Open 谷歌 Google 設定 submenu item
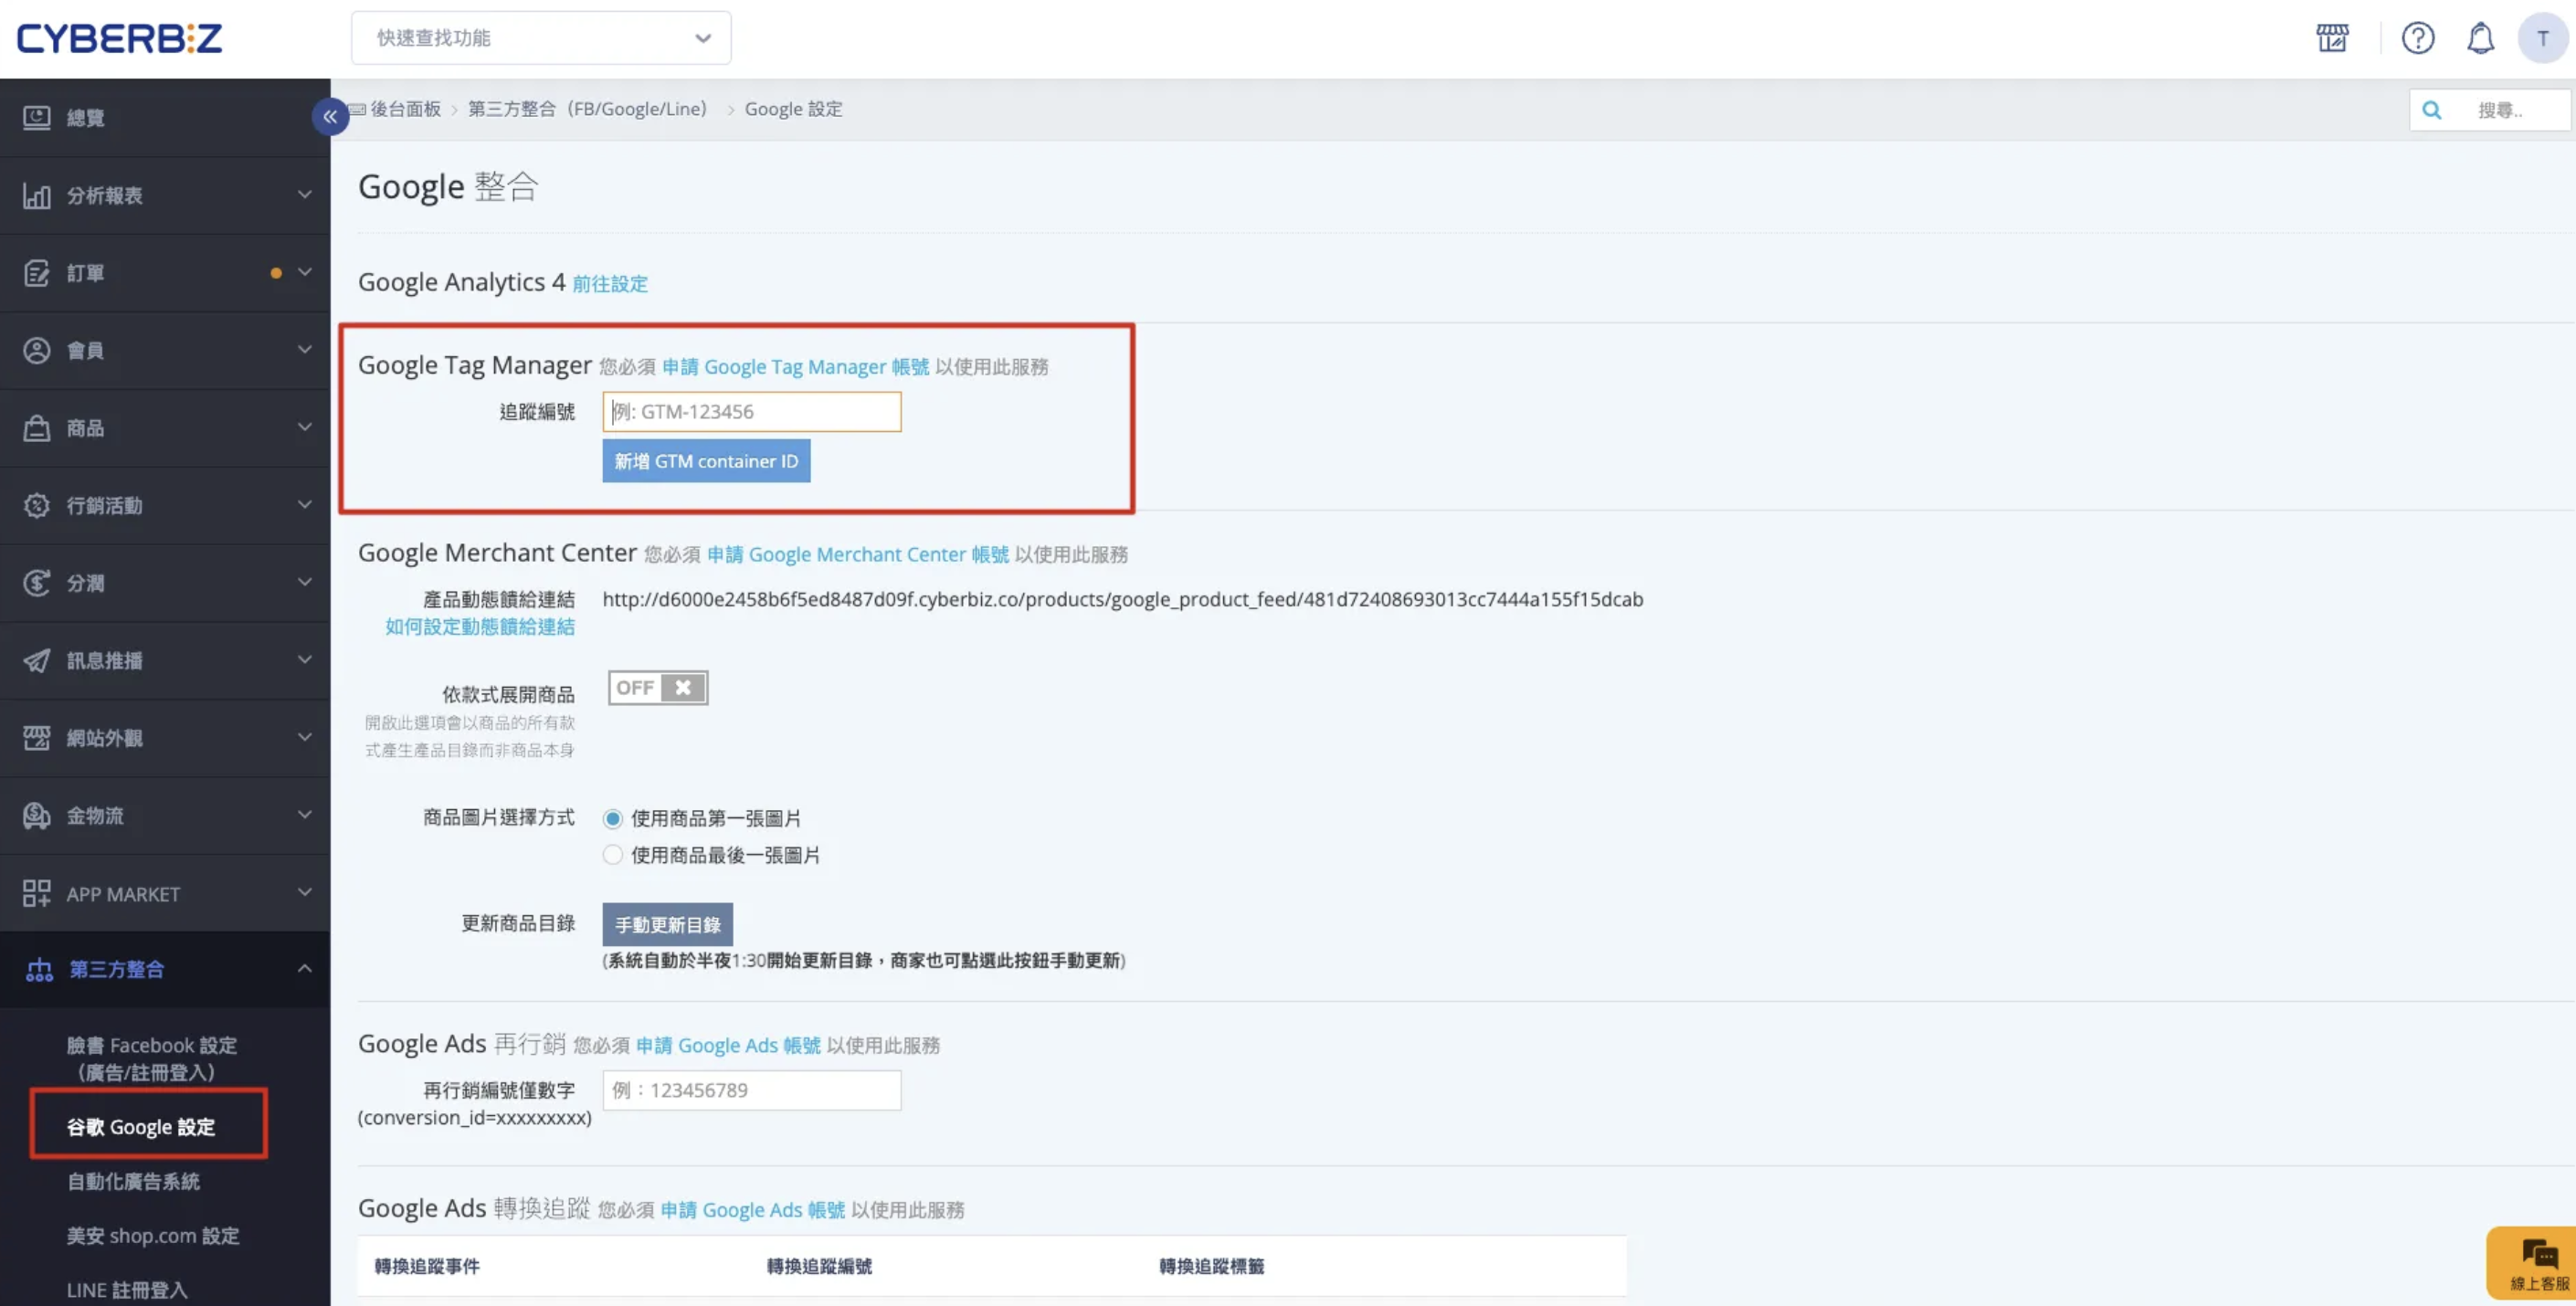2576x1306 pixels. pyautogui.click(x=141, y=1127)
